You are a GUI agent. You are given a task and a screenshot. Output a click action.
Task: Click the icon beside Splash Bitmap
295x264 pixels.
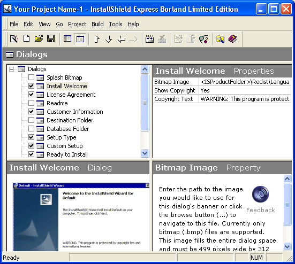40,77
